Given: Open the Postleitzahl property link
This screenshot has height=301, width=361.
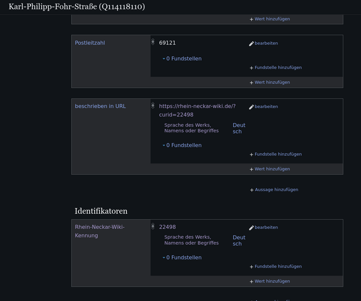Looking at the screenshot, I should [x=89, y=43].
